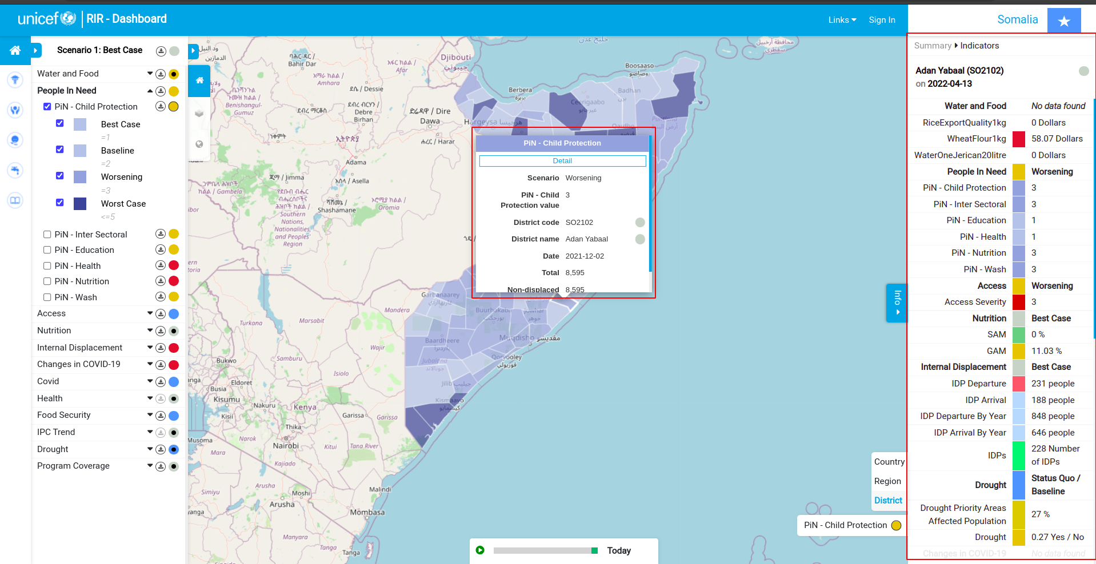This screenshot has height=564, width=1096.
Task: Expand Changes in COVID-19 section arrow
Action: tap(150, 364)
